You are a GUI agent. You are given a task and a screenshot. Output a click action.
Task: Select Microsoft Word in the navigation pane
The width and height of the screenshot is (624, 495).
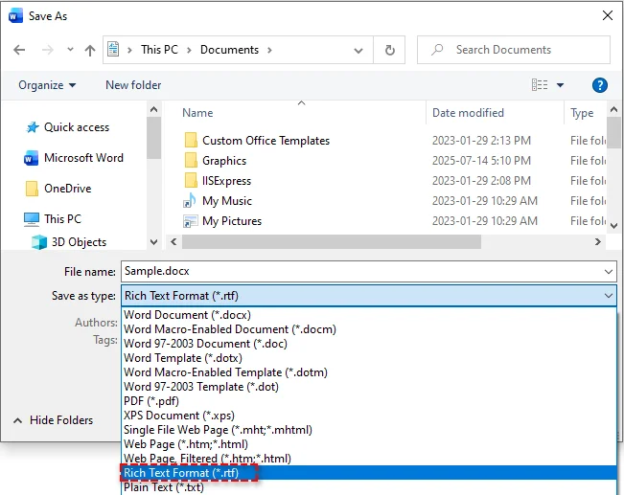pyautogui.click(x=83, y=158)
